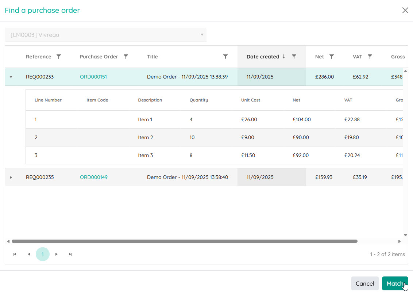The width and height of the screenshot is (413, 294).
Task: Click the Description column header
Action: (x=150, y=100)
